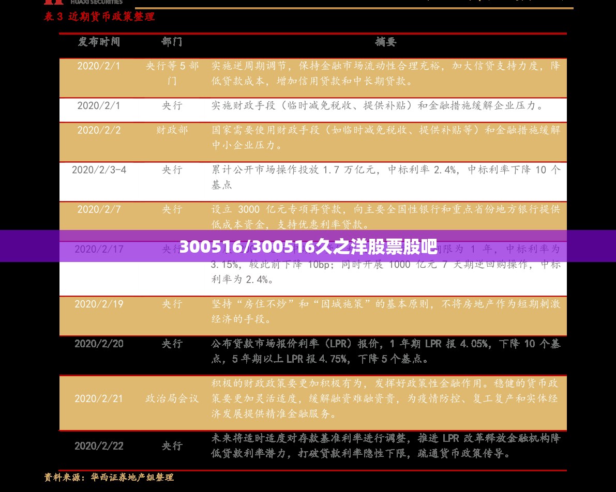Click the summary starting '设立 3000 亿元专项再贷款'
Viewport: 616px width, 492px height.
click(385, 217)
